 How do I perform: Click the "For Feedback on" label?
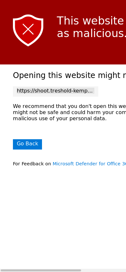(32, 164)
